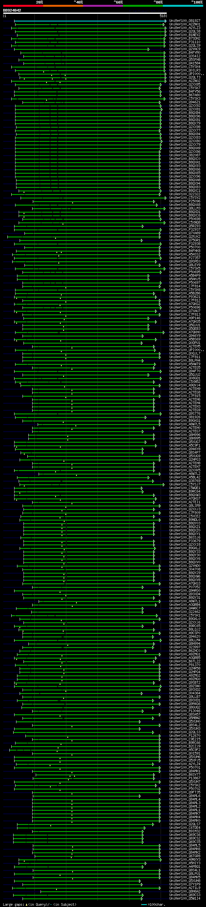Viewport: 206px width, 907px height.
Task: Open hit UniRef100_A2ZN01
Action: (x=185, y=24)
